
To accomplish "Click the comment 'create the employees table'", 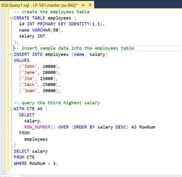I will 52,12.
